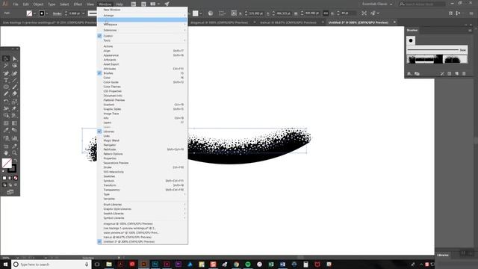Select the Eyedropper tool

tap(6, 130)
